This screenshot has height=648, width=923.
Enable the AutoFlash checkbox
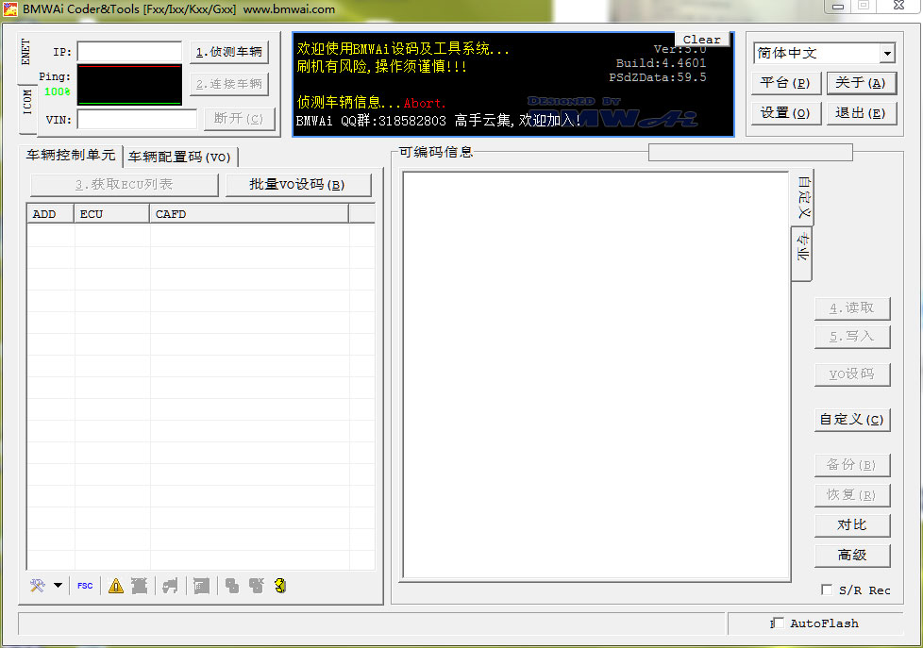[x=779, y=623]
